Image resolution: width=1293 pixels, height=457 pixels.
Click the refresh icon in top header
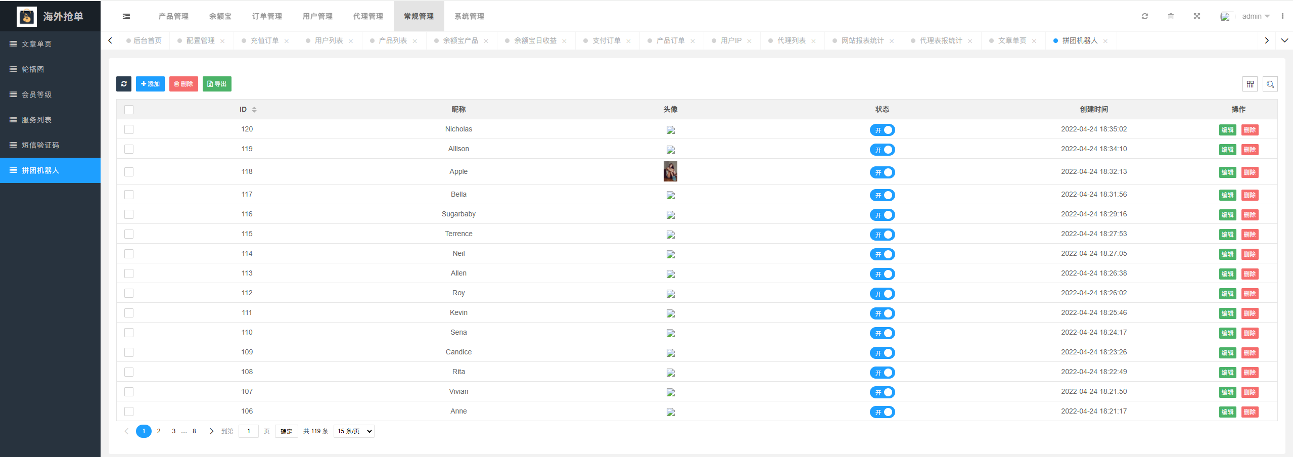pos(1145,16)
